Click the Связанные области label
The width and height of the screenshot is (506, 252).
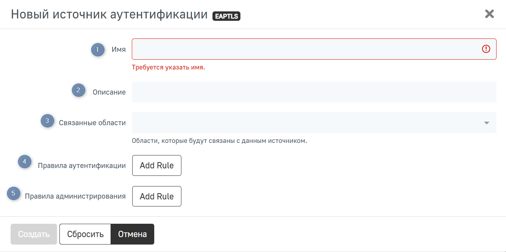[92, 123]
